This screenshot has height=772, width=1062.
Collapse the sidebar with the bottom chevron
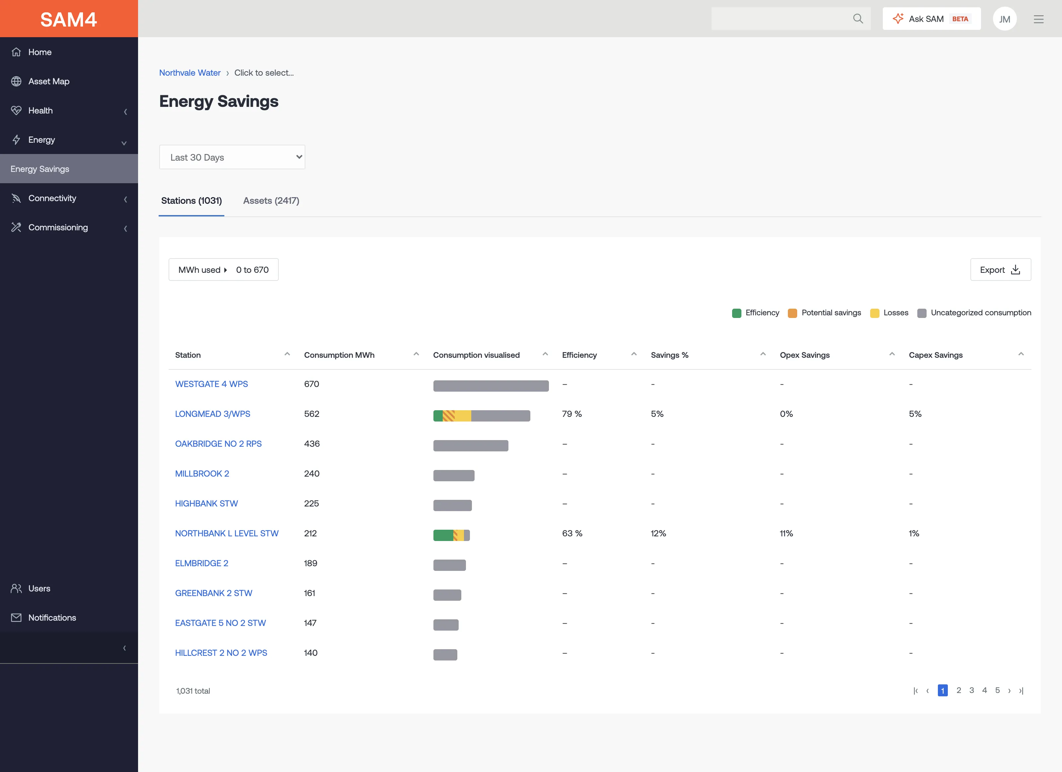(x=124, y=648)
